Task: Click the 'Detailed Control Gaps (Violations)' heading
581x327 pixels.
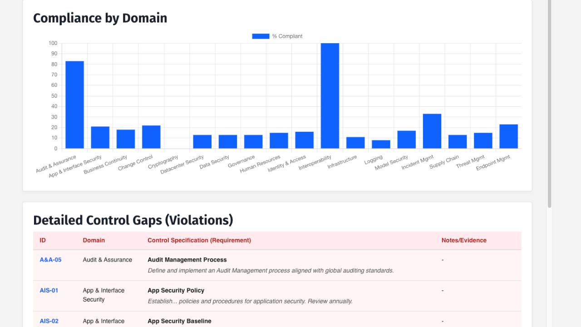Action: (x=133, y=220)
